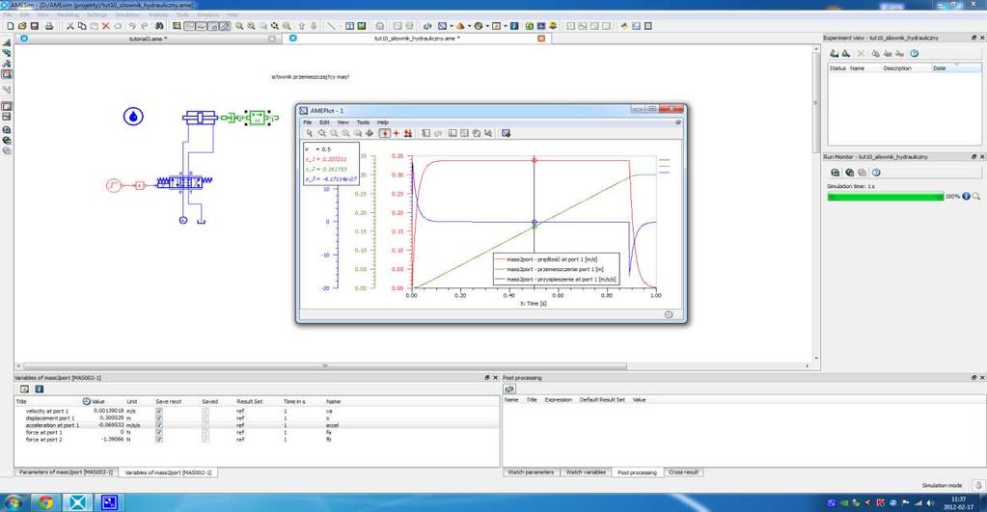Image resolution: width=987 pixels, height=512 pixels.
Task: Toggle Save next for force at port 1
Action: [x=158, y=433]
